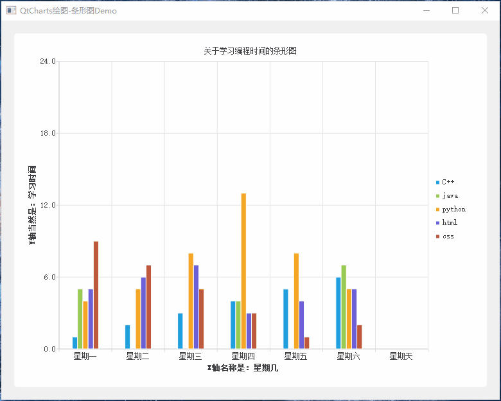Viewport: 501px width, 401px height.
Task: Click the 星期五 category label
Action: coord(296,356)
